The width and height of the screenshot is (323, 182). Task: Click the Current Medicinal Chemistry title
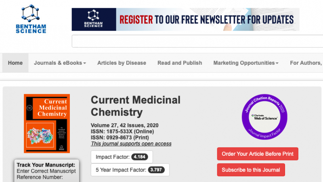point(135,106)
